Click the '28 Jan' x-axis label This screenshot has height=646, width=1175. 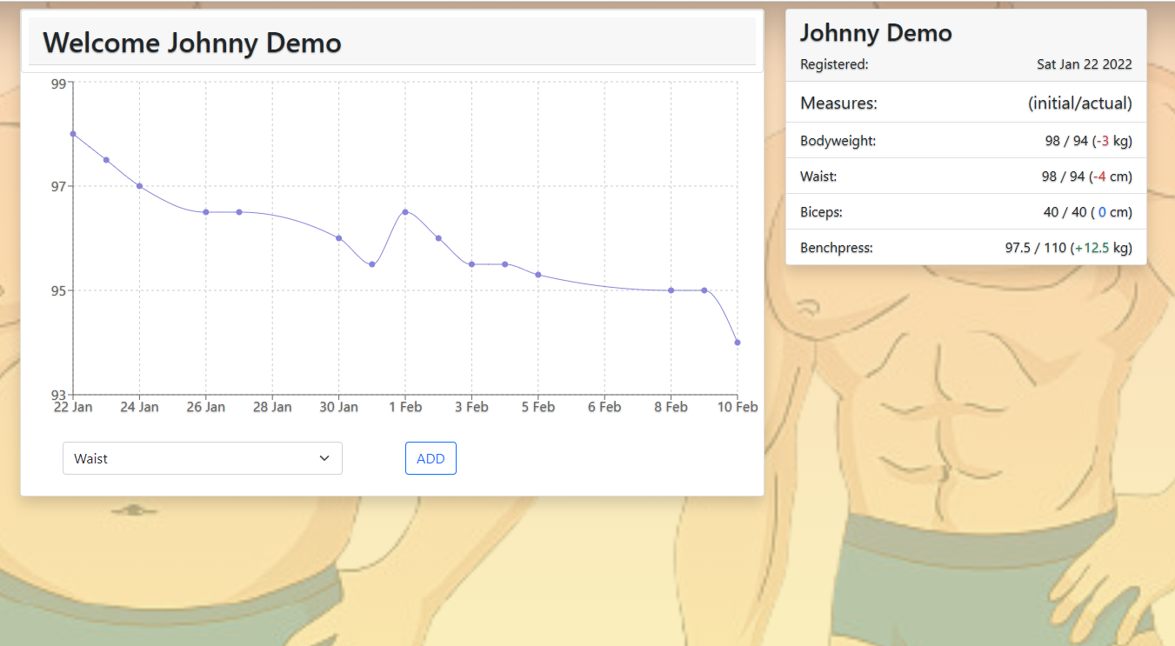click(272, 407)
